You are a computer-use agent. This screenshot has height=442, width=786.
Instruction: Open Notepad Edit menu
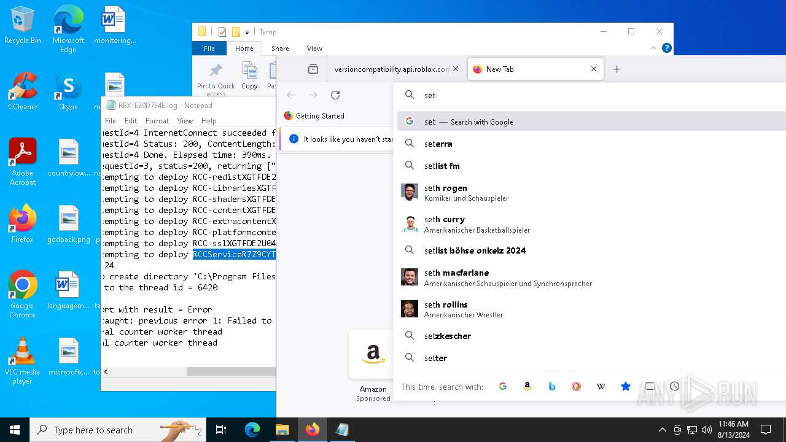coord(131,121)
